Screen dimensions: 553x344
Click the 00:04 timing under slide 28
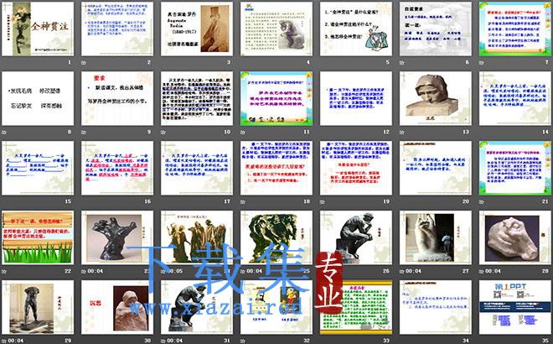[x=493, y=271]
